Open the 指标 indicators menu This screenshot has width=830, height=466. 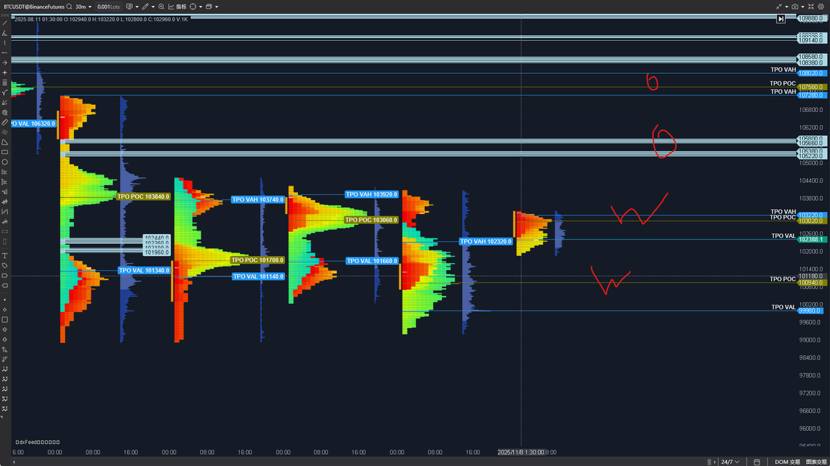[177, 7]
